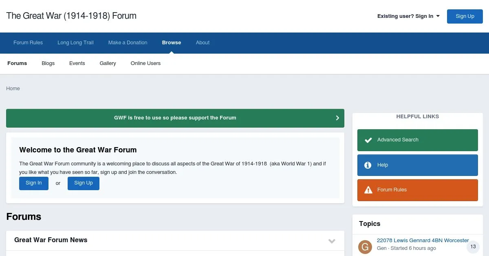Click the 'G' avatar of user Gen

(365, 247)
